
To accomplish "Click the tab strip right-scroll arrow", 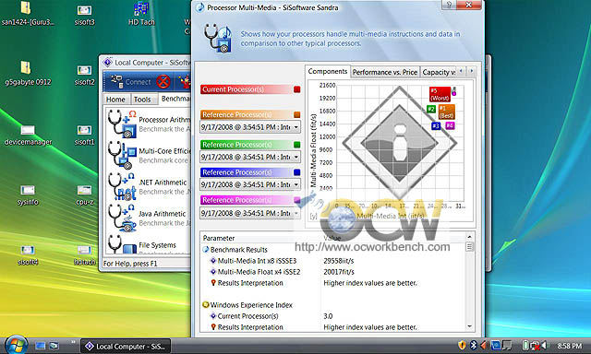I will [x=472, y=71].
